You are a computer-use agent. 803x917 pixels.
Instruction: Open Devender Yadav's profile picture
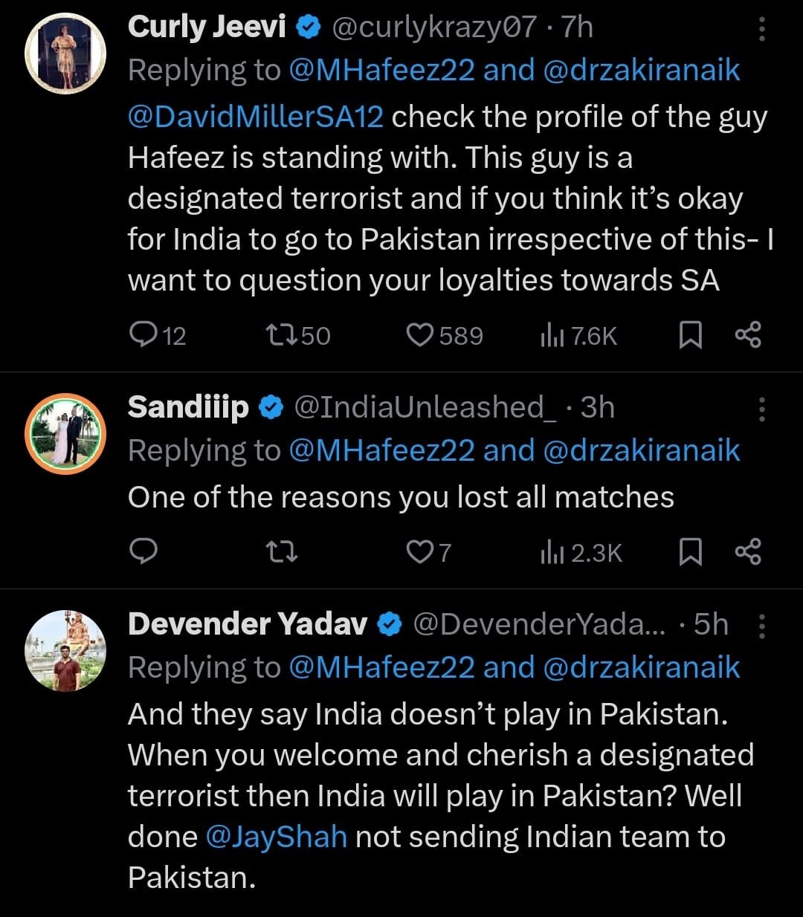(65, 651)
